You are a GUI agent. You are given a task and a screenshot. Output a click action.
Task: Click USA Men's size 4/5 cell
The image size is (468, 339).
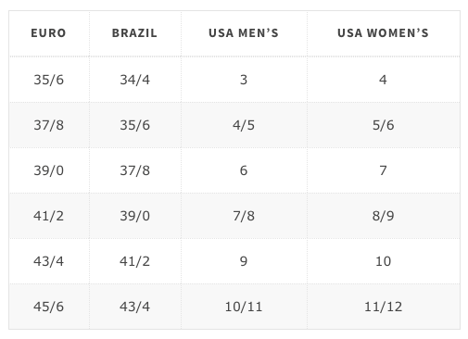point(244,125)
